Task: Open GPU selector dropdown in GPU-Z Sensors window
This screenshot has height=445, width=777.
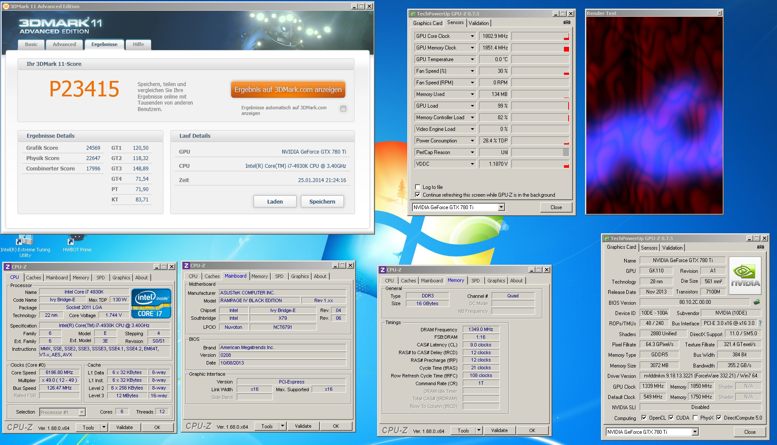Action: (x=501, y=207)
